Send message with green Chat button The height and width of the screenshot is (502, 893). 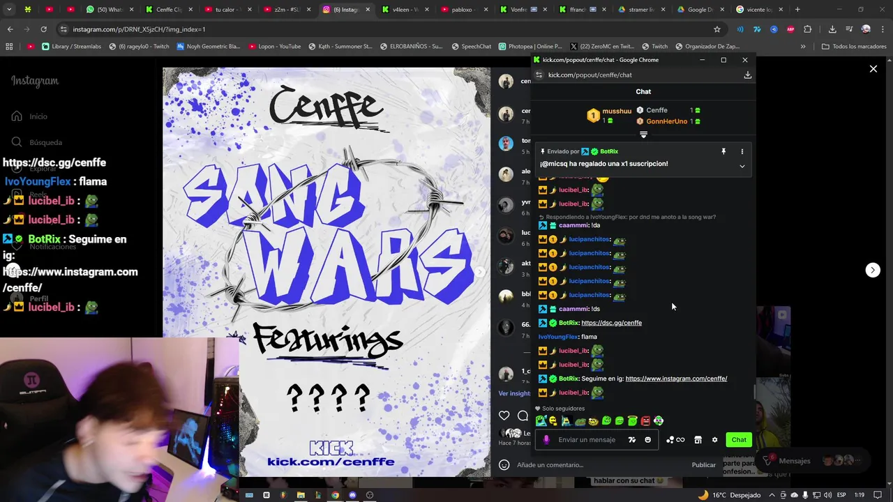tap(739, 440)
